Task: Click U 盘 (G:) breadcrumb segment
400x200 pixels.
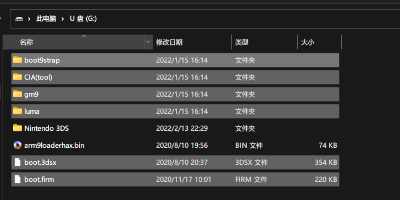Action: [x=83, y=19]
